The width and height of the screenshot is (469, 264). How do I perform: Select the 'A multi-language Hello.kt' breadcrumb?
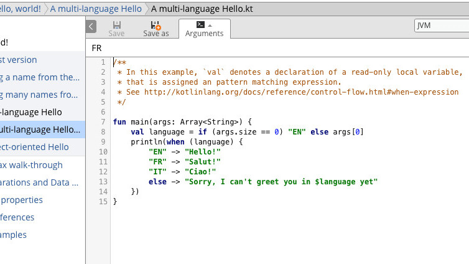click(202, 9)
